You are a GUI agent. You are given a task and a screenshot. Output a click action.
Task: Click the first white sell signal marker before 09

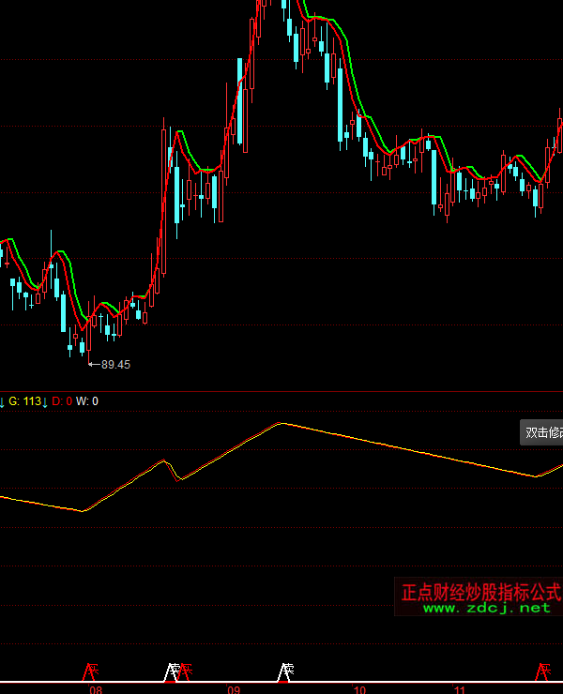click(x=171, y=671)
